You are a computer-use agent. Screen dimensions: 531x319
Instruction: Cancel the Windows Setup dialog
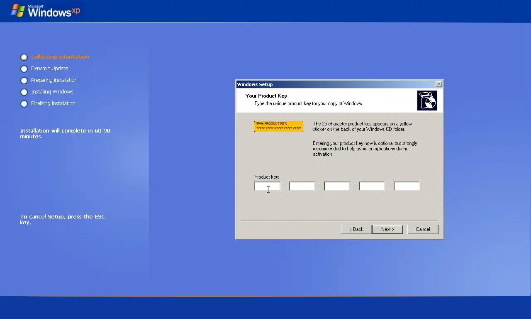point(423,229)
